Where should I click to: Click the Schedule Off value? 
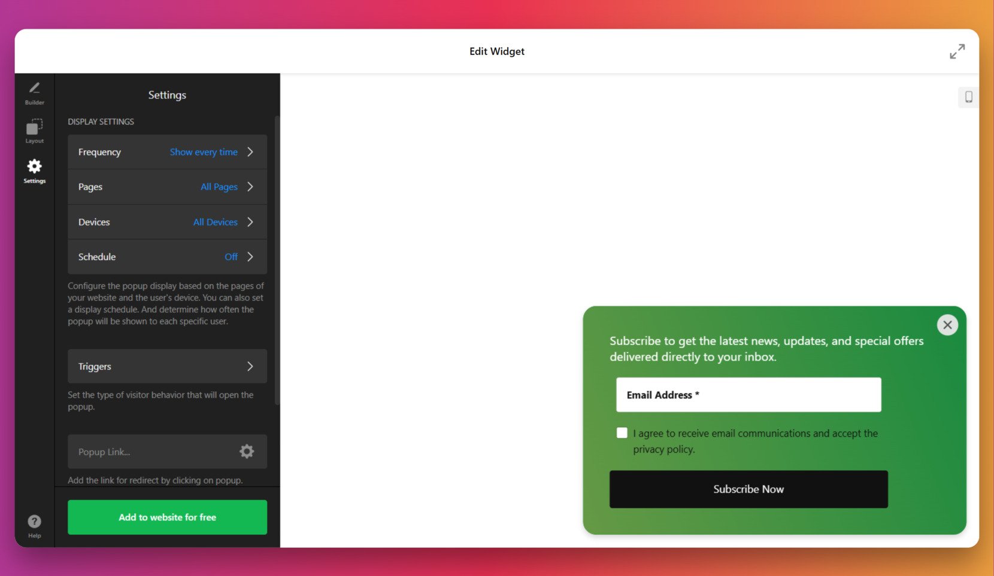[x=231, y=257]
